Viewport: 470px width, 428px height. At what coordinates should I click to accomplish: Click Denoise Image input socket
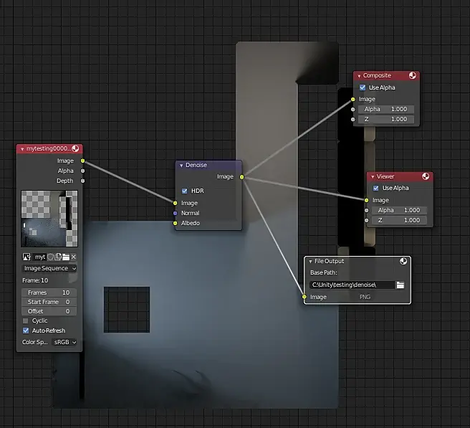pyautogui.click(x=176, y=204)
